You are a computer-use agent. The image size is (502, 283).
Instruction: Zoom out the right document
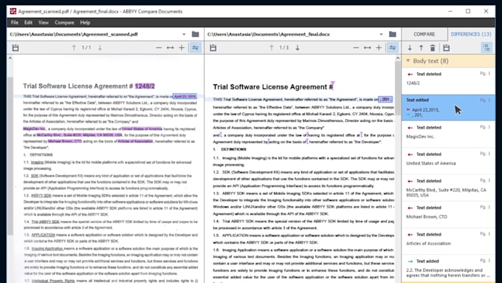pos(356,48)
